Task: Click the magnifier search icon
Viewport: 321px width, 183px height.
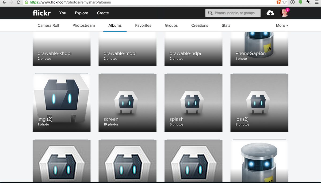Action: (210, 13)
